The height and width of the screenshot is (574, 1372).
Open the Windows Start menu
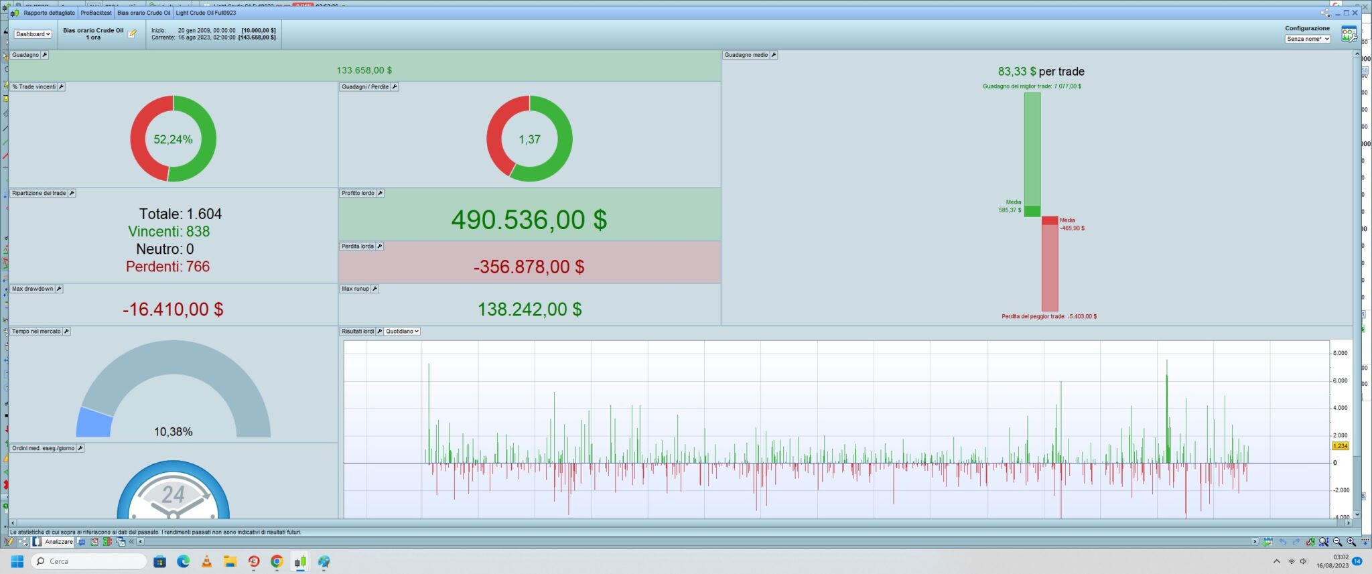[x=17, y=561]
